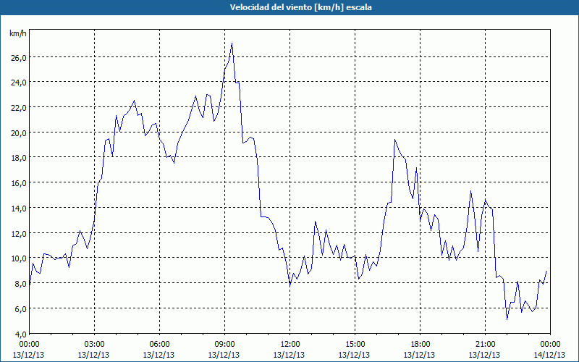The height and width of the screenshot is (362, 579).
Task: Select the 10,0 y-axis value
Action: (19, 258)
